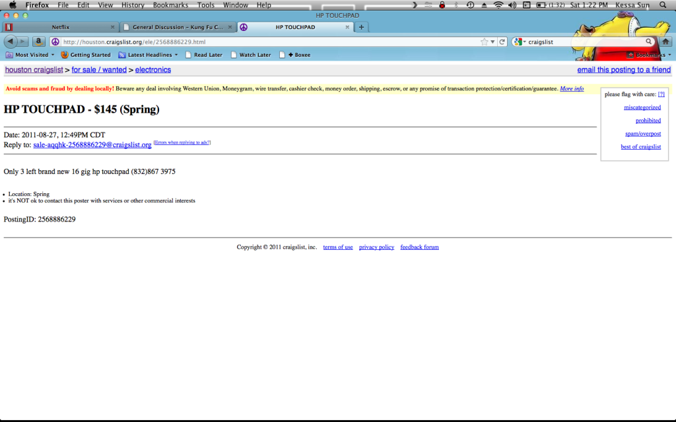
Task: Open the Bluetooth status menu
Action: (x=456, y=5)
